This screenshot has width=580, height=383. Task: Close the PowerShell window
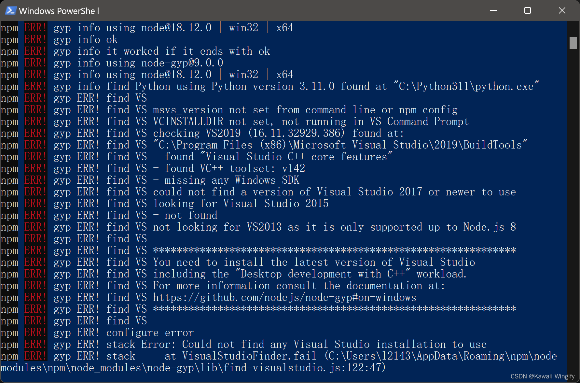[562, 10]
